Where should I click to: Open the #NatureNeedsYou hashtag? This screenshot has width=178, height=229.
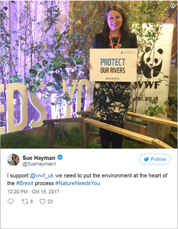78,183
